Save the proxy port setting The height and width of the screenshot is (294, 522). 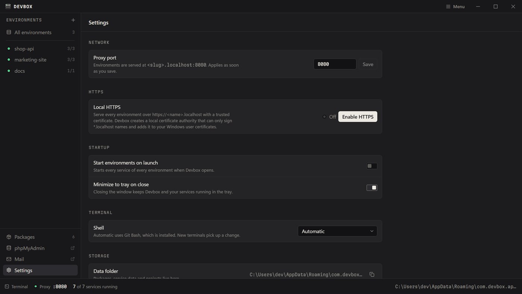(368, 64)
